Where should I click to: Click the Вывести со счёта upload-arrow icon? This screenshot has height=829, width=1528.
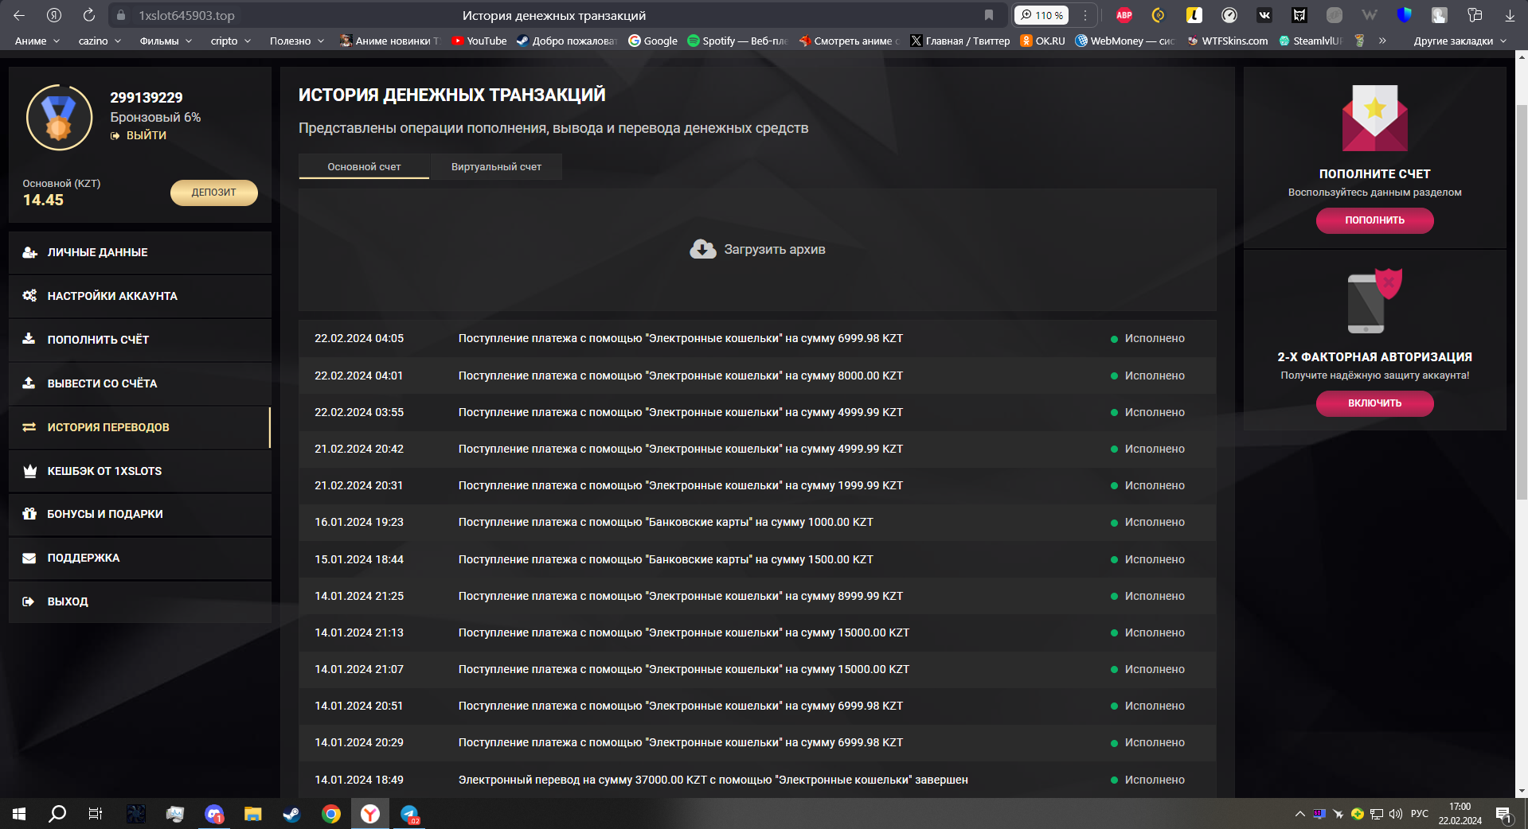[x=29, y=383]
